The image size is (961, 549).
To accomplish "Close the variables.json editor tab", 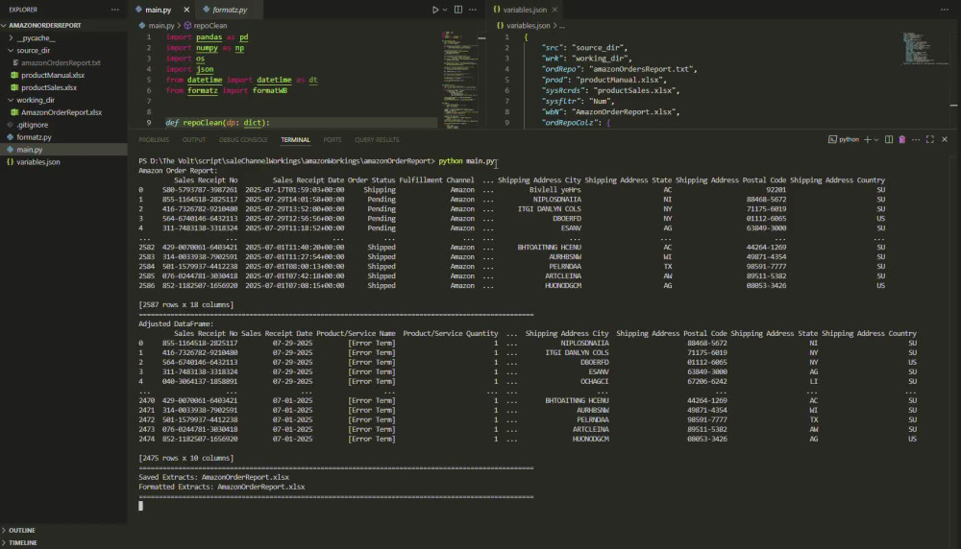I will click(554, 10).
